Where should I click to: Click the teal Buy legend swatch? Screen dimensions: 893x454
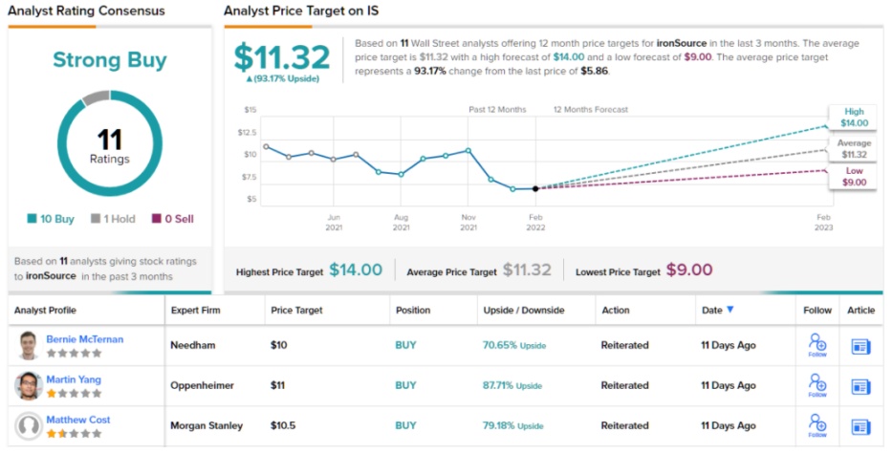33,219
